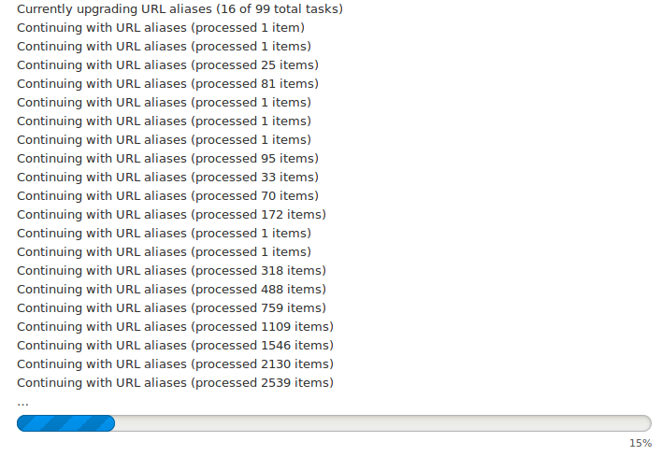Click the 'processed 759 items' log entry
661x456 pixels.
[171, 308]
